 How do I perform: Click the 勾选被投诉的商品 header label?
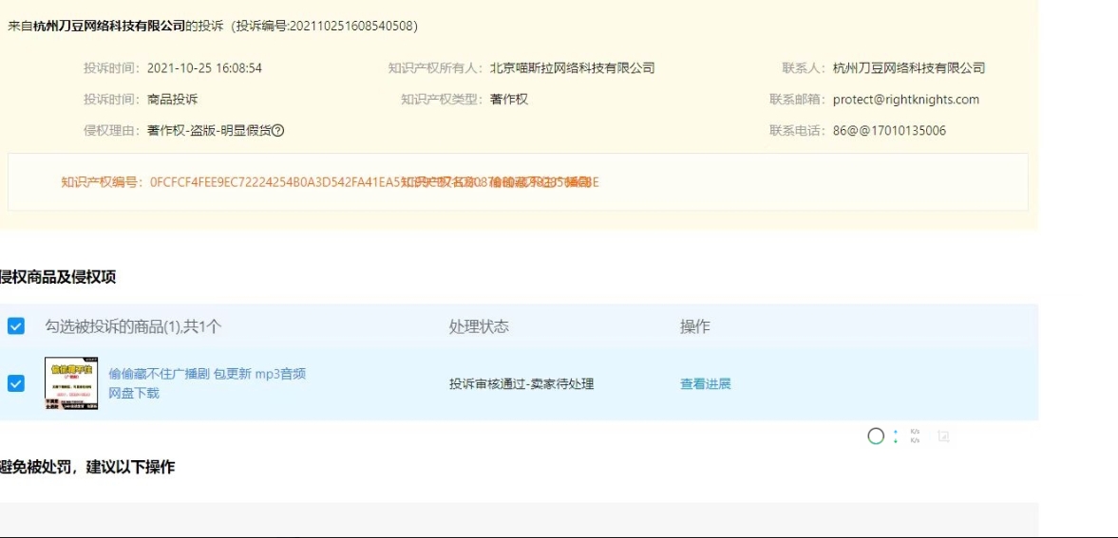(x=133, y=326)
